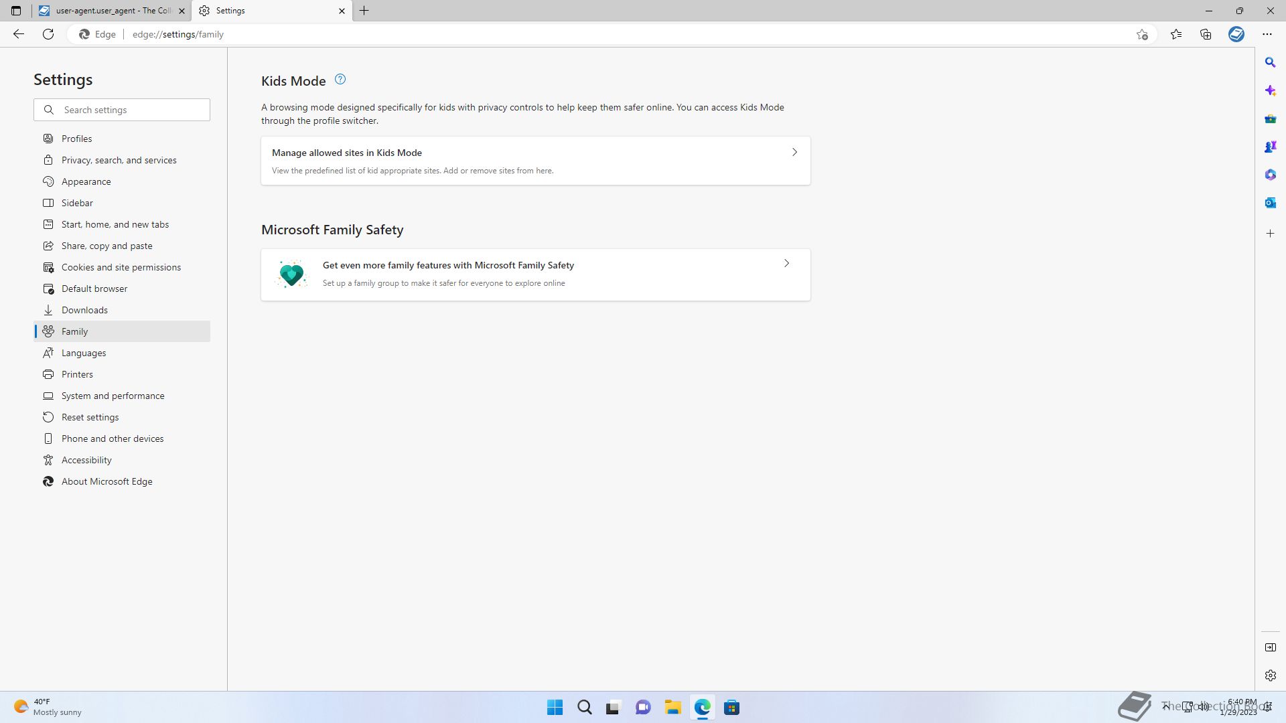Select Family settings section
The height and width of the screenshot is (723, 1286).
122,331
